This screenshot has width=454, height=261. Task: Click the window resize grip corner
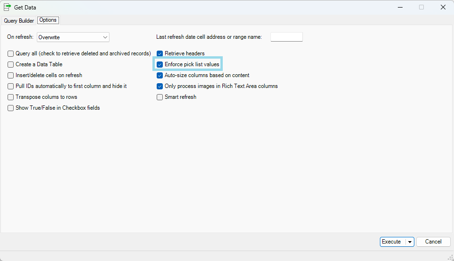tap(450, 257)
